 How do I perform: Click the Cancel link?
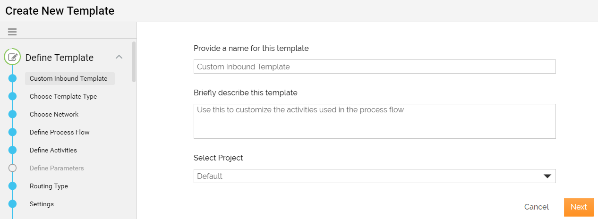pos(537,207)
